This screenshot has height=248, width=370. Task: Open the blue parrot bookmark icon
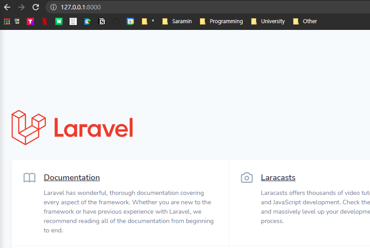87,21
